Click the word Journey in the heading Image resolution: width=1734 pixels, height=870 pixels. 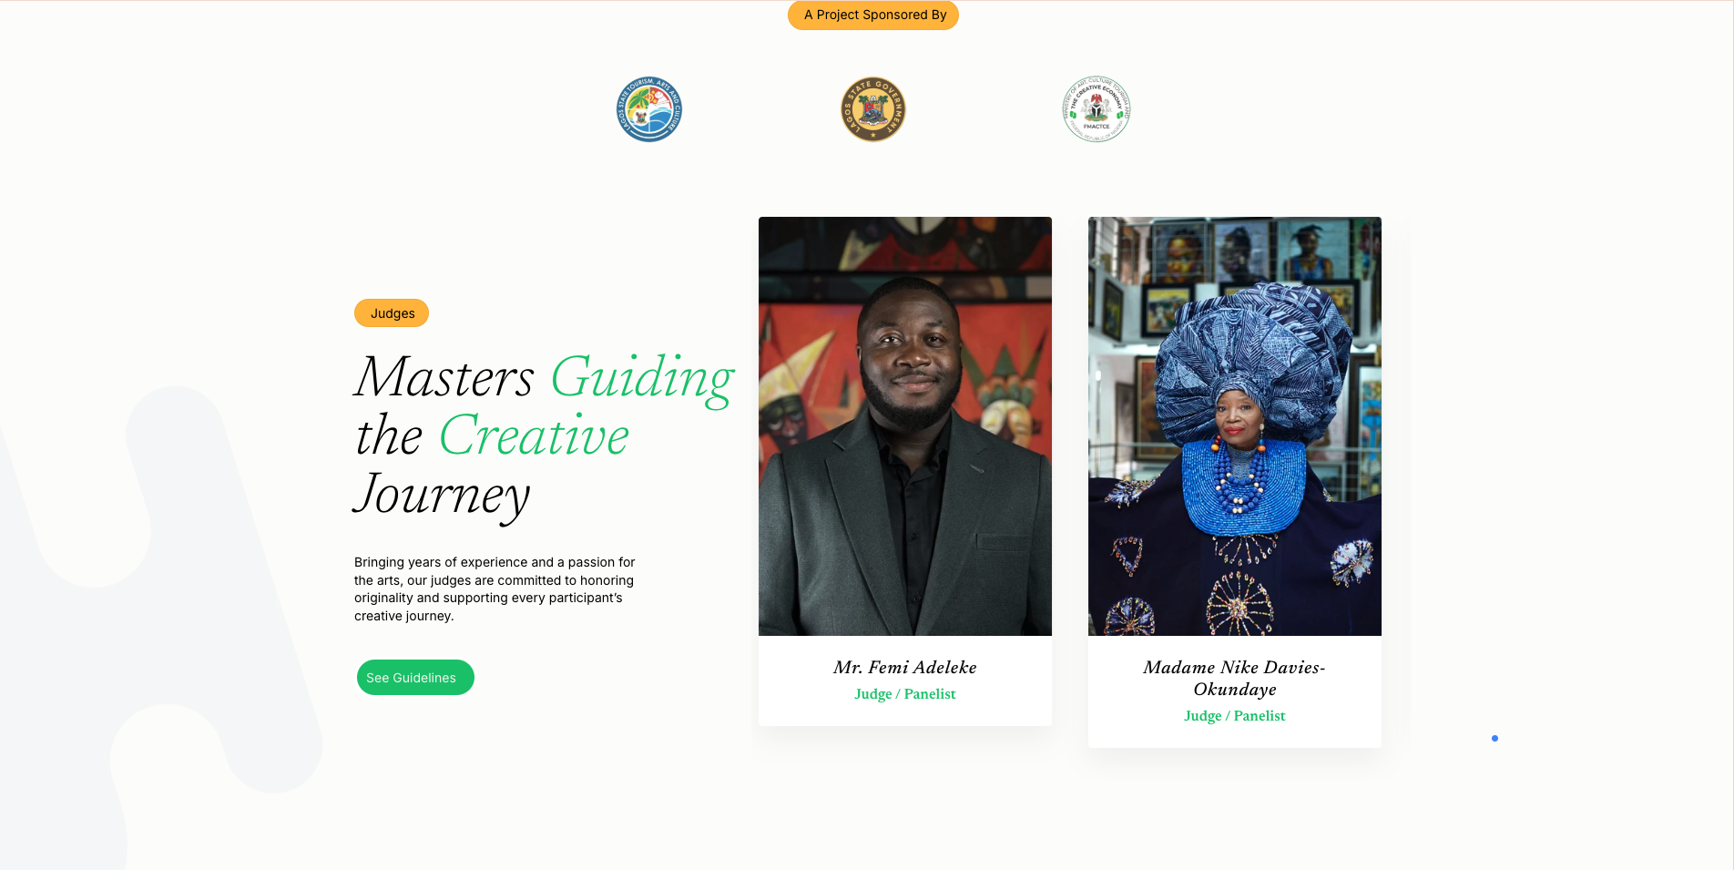point(442,496)
